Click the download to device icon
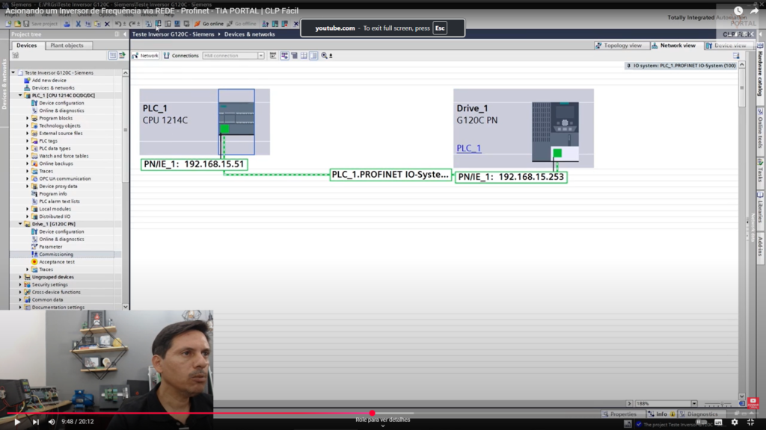 159,23
